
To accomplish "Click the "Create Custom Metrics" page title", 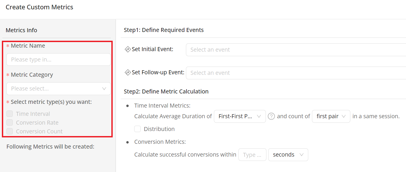I will tap(39, 7).
